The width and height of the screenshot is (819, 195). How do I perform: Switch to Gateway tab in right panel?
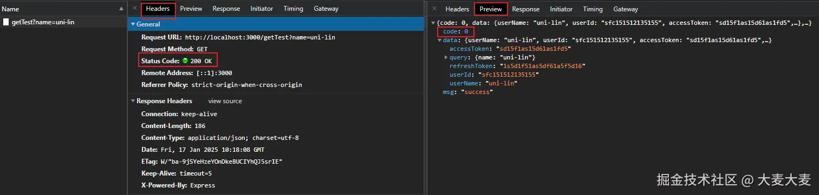626,9
